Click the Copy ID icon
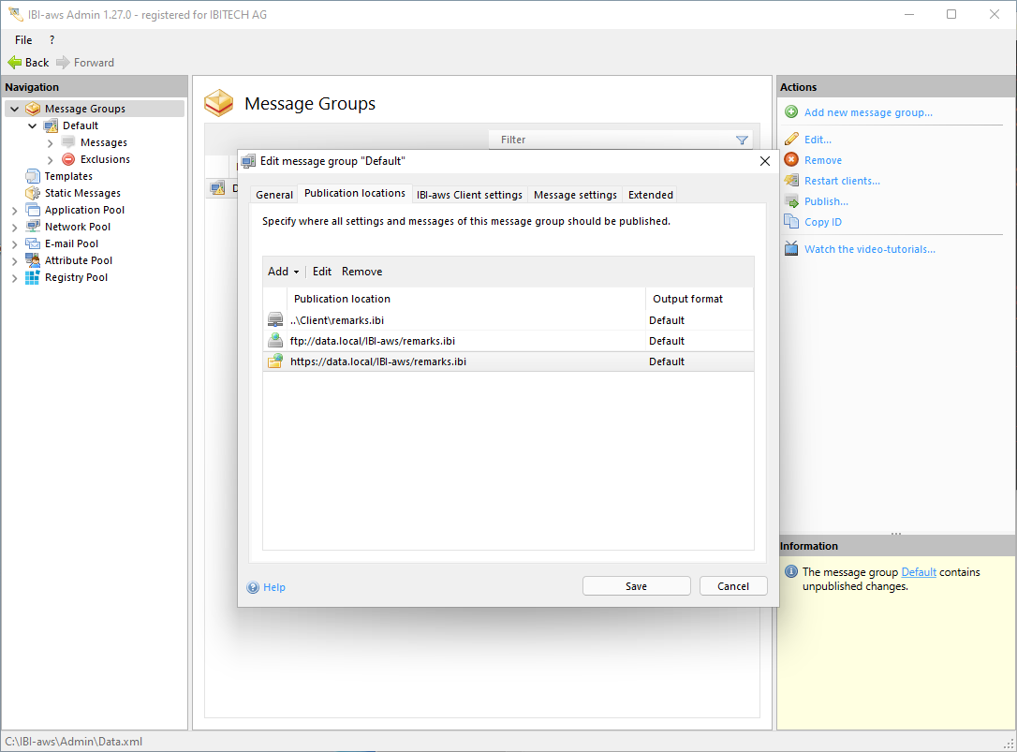 (791, 222)
